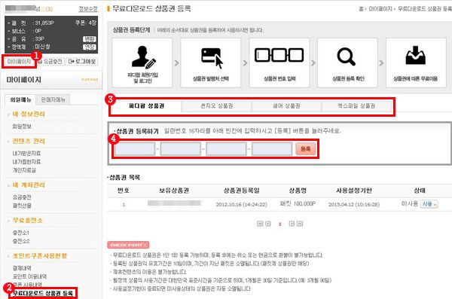Click the voucher issuer selection card icon
This screenshot has width=452, height=299.
pyautogui.click(x=212, y=58)
